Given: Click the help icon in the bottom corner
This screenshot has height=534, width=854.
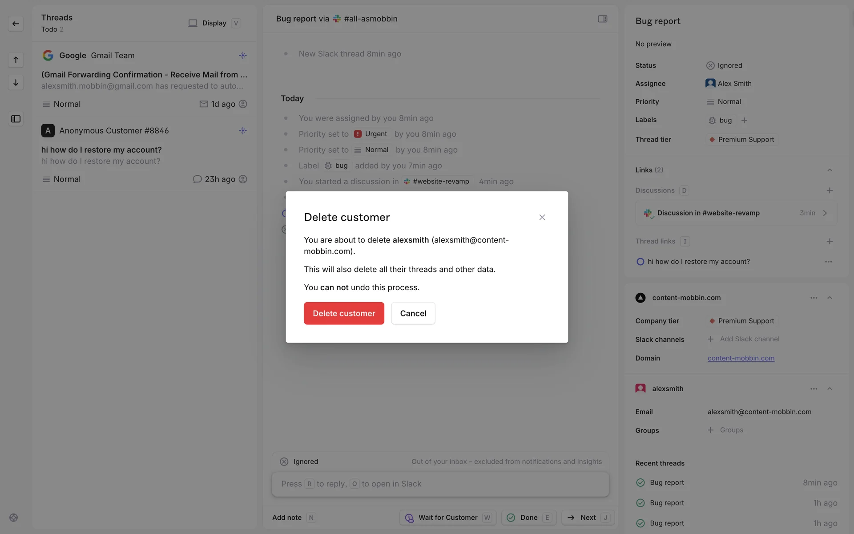Looking at the screenshot, I should pyautogui.click(x=14, y=518).
